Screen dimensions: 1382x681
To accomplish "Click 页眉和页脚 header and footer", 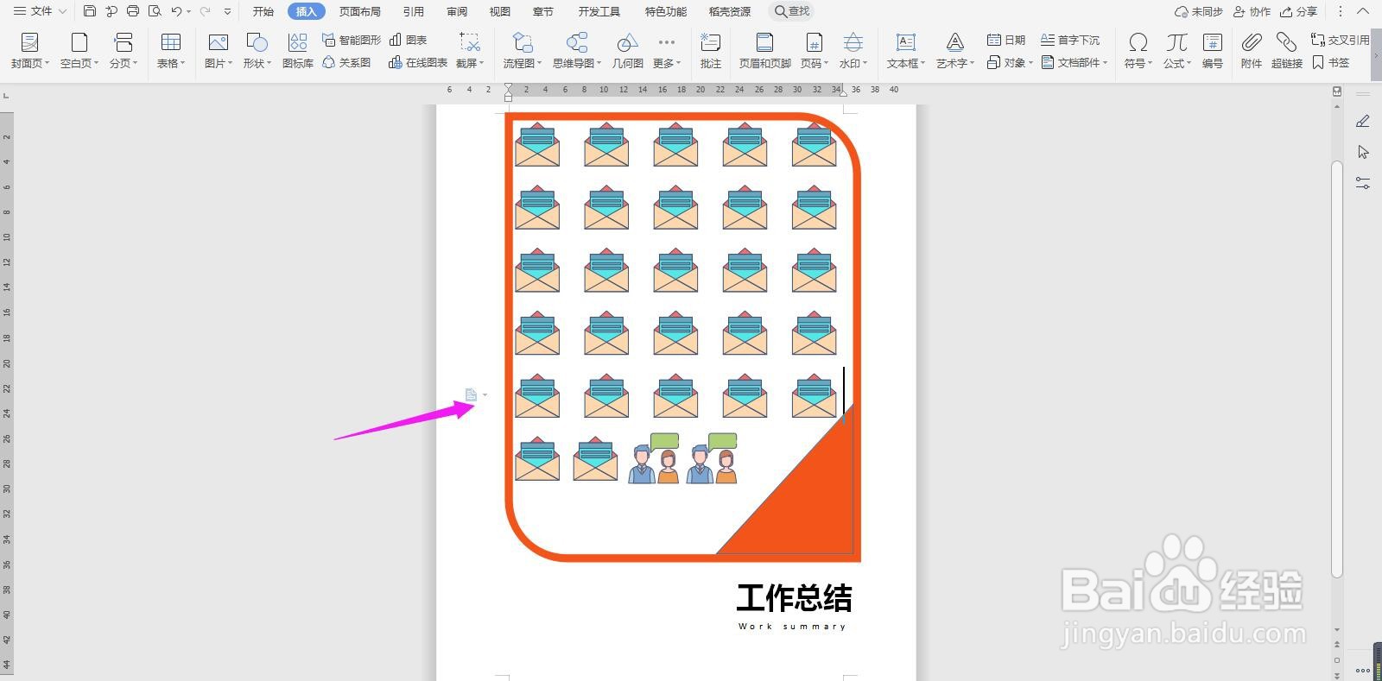I will pyautogui.click(x=765, y=51).
